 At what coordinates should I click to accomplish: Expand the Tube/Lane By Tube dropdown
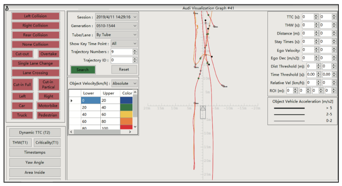(116, 35)
